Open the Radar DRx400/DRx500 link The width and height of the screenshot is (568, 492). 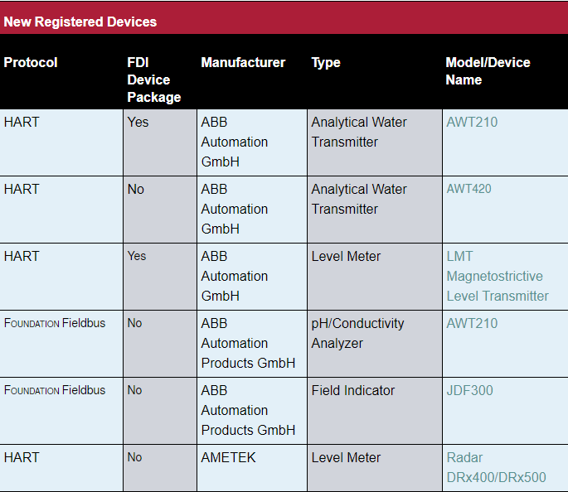point(496,467)
